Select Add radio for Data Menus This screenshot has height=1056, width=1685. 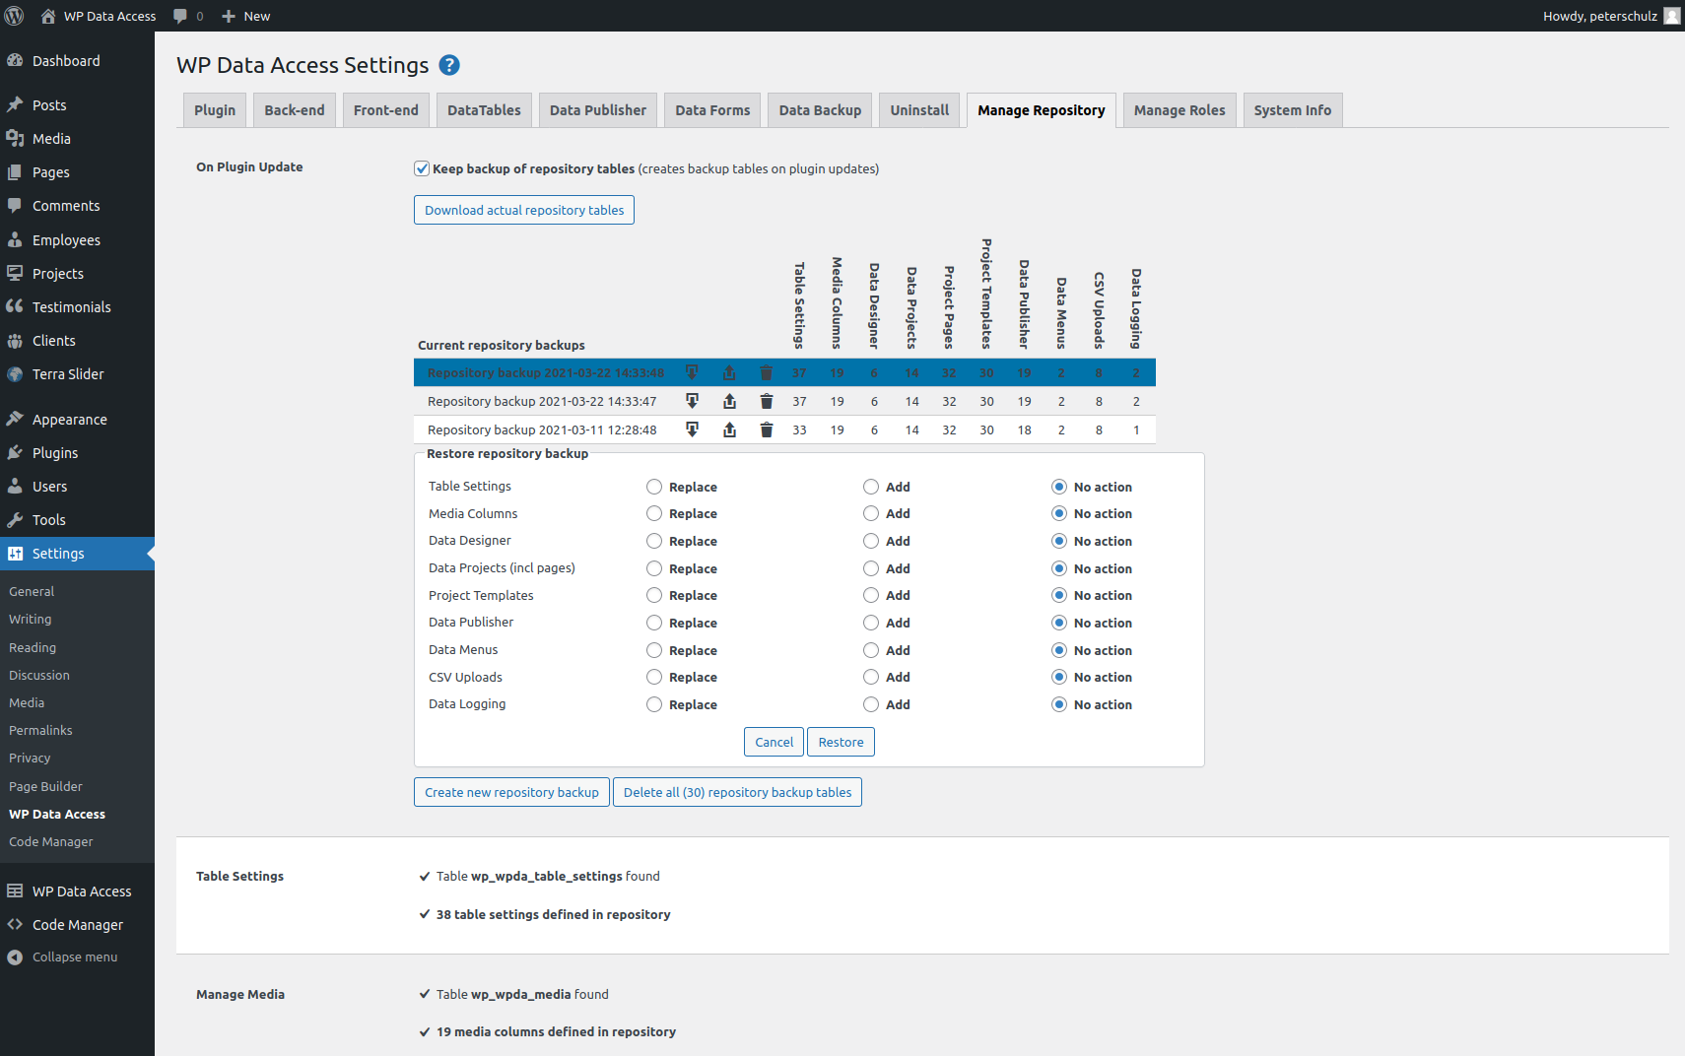[871, 650]
